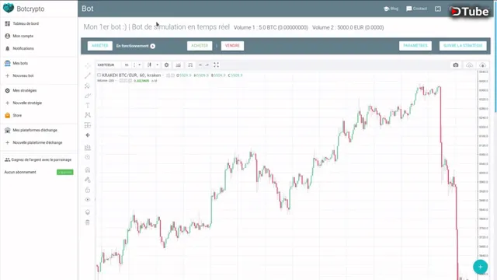Click the round teal plus button

coord(480,267)
